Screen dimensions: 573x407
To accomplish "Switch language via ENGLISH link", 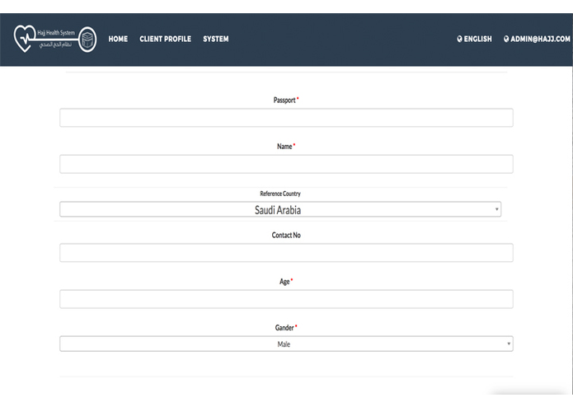I will (x=477, y=39).
